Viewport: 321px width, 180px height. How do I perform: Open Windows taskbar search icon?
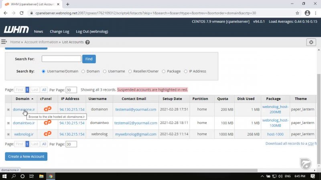tap(13, 176)
